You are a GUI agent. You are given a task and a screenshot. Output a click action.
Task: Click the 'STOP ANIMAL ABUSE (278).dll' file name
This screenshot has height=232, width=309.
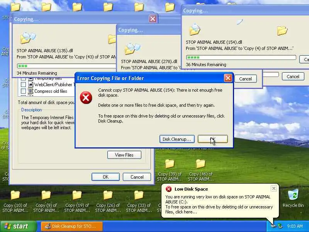[x=149, y=61]
